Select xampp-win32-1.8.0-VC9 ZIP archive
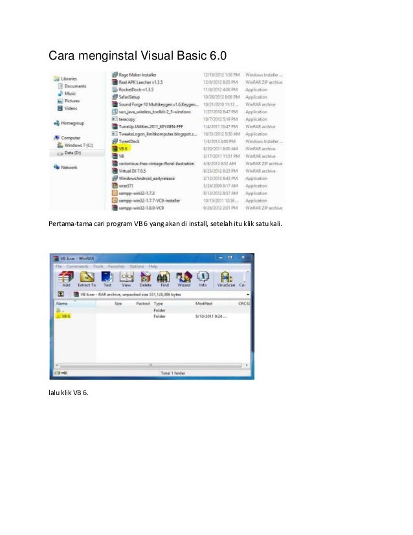 click(x=138, y=208)
